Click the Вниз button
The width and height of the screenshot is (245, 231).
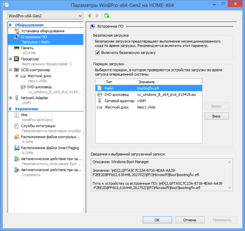click(217, 116)
